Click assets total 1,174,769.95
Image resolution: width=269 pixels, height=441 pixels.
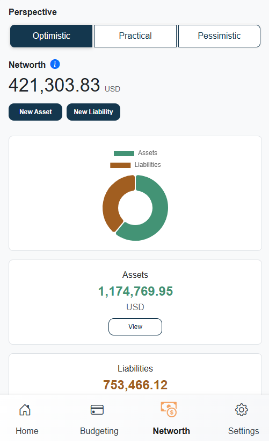click(x=135, y=291)
